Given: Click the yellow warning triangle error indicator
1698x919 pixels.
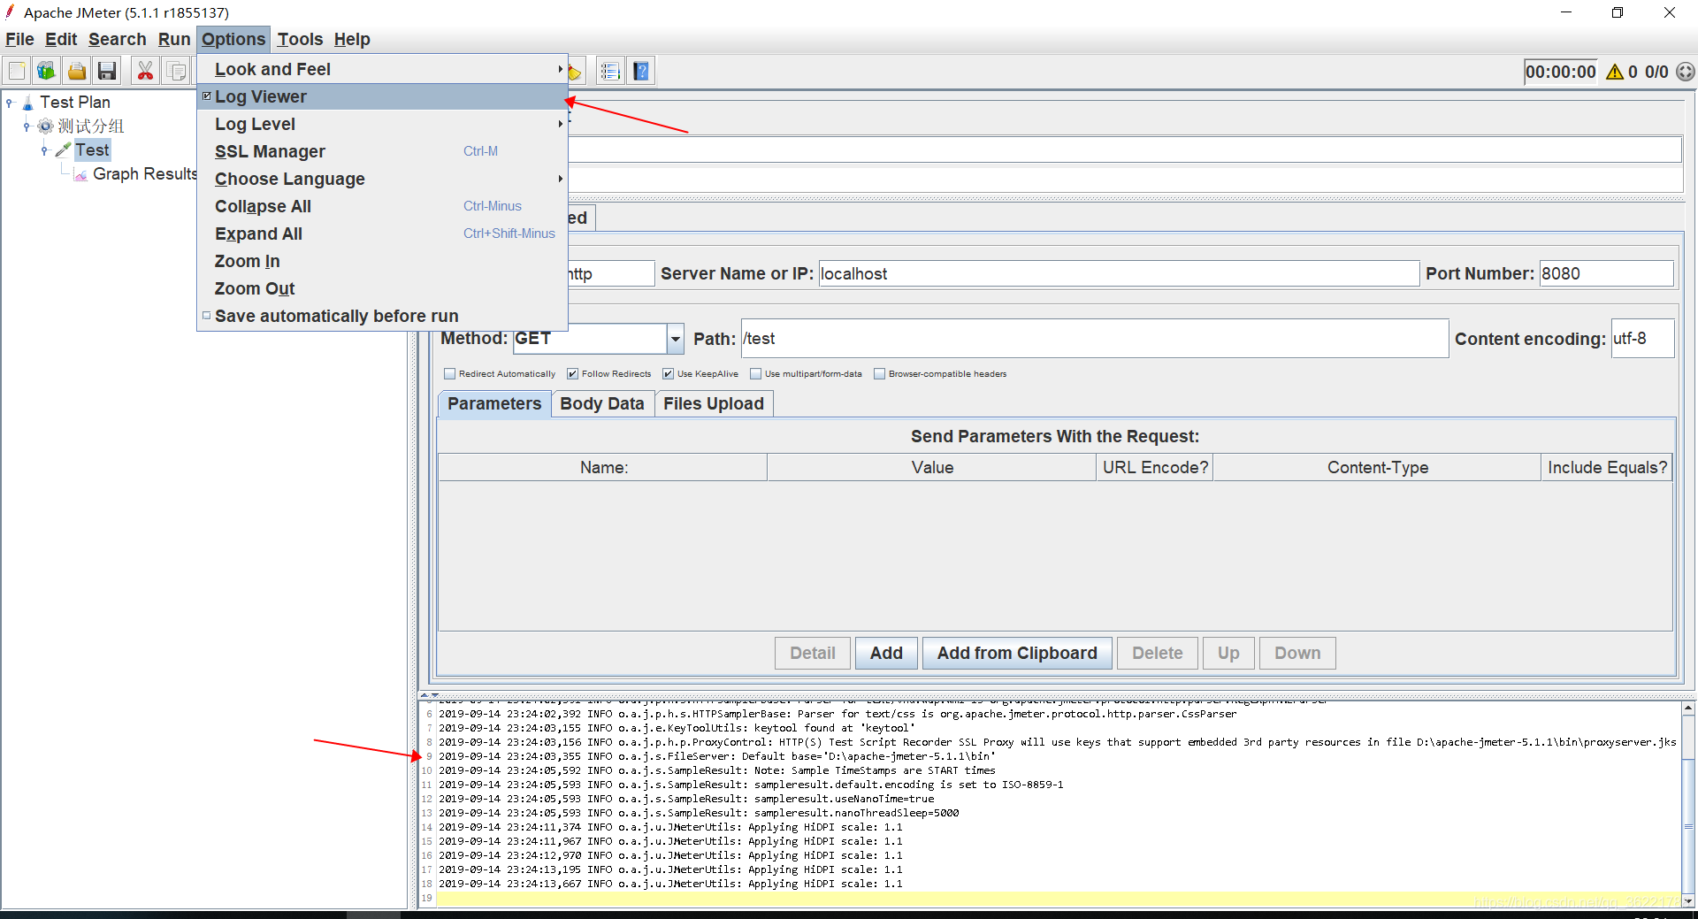Looking at the screenshot, I should pyautogui.click(x=1615, y=72).
